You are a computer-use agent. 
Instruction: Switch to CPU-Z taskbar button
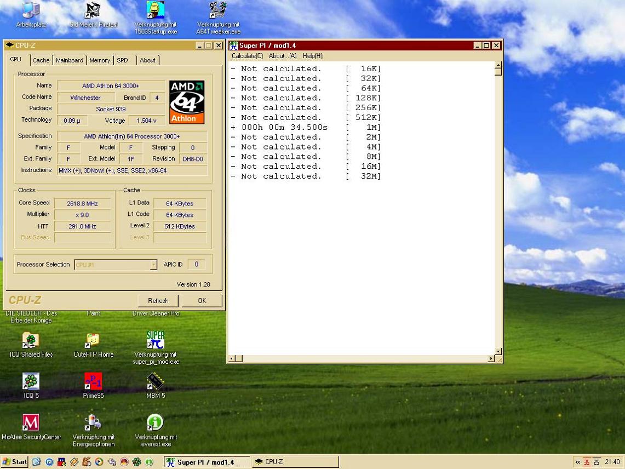tap(295, 462)
